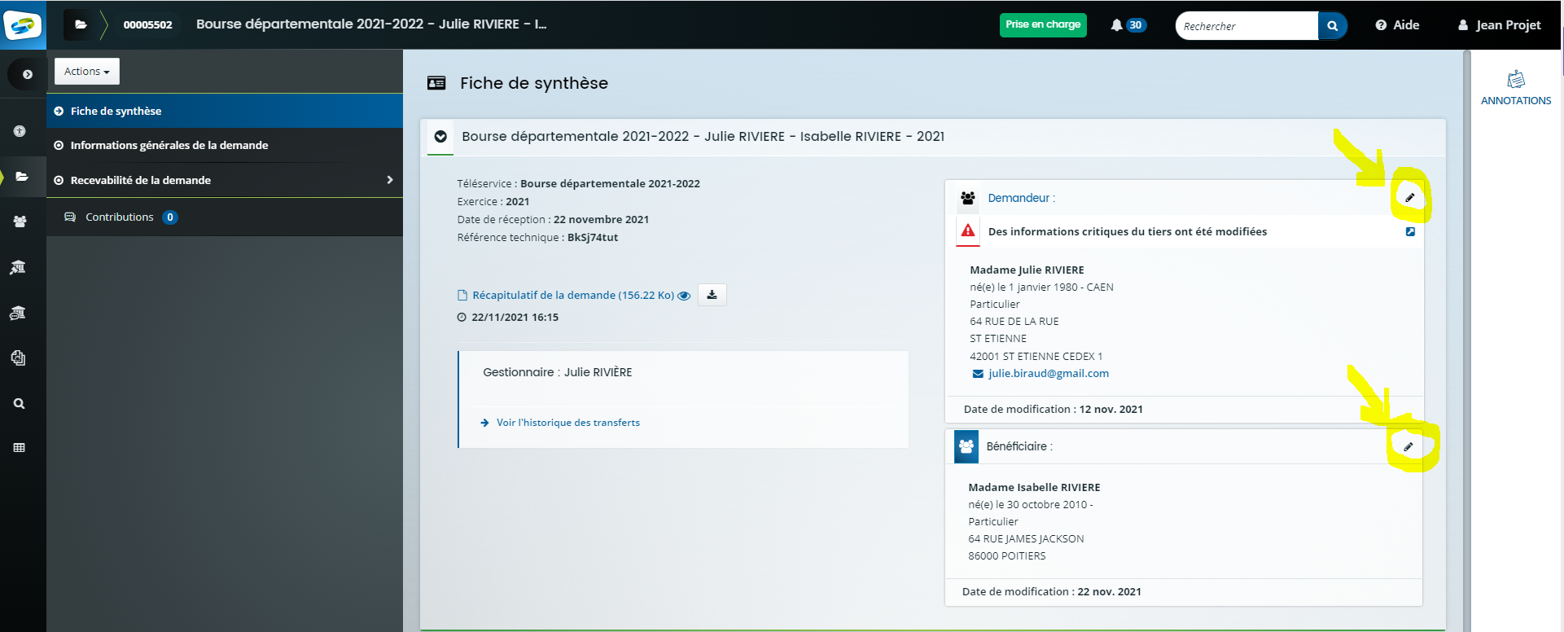Open the accessibility icon in the left sidebar
The width and height of the screenshot is (1564, 632).
click(x=20, y=131)
